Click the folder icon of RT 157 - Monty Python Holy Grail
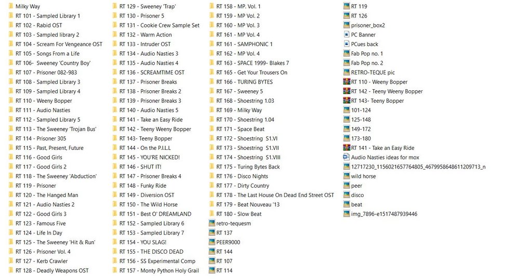 click(115, 270)
